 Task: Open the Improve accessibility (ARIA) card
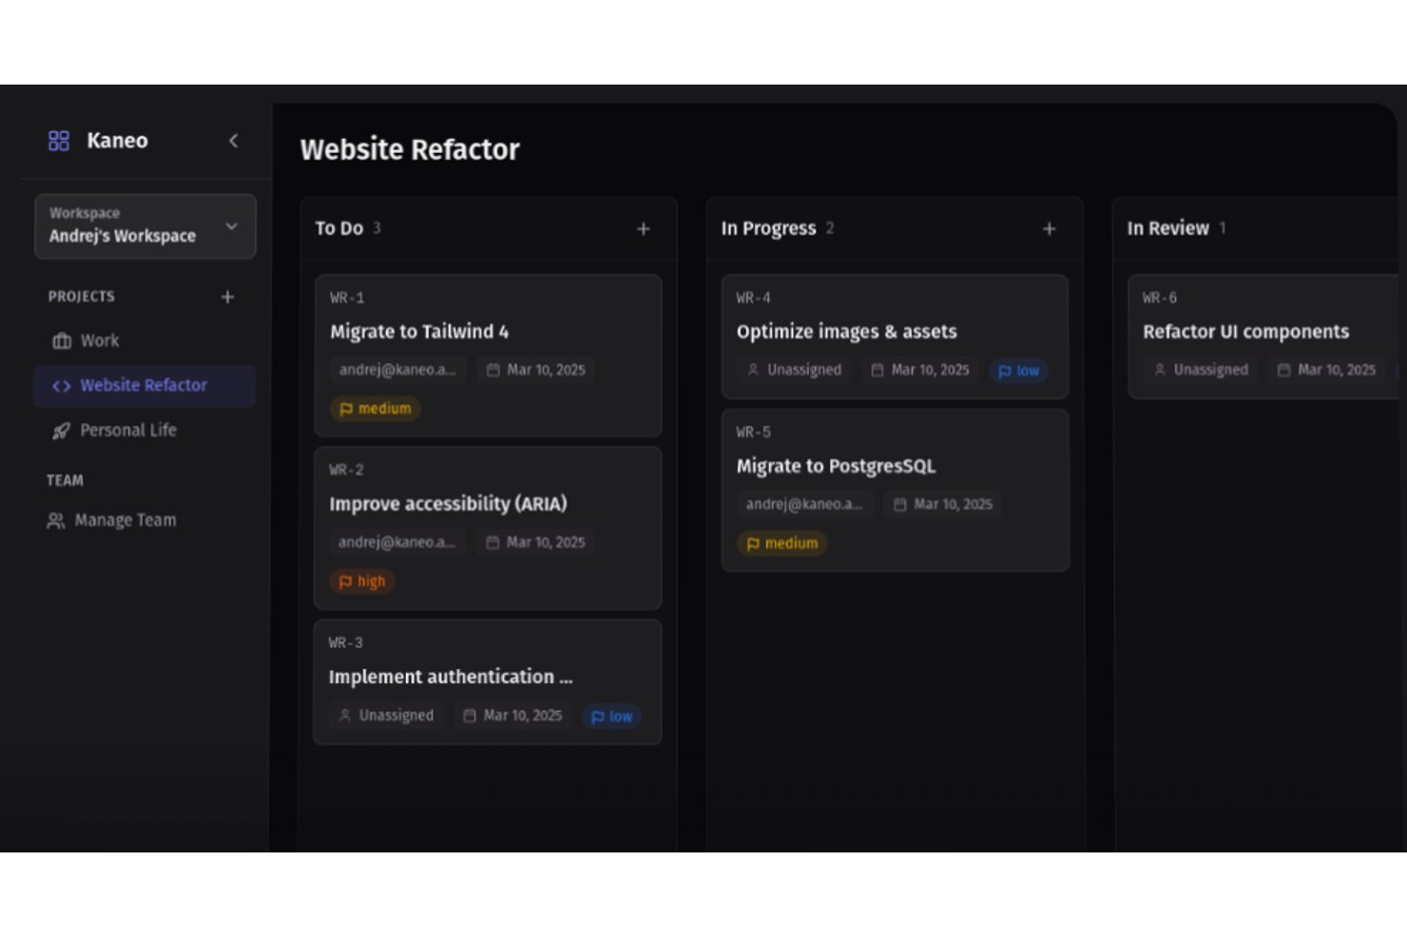(x=488, y=527)
